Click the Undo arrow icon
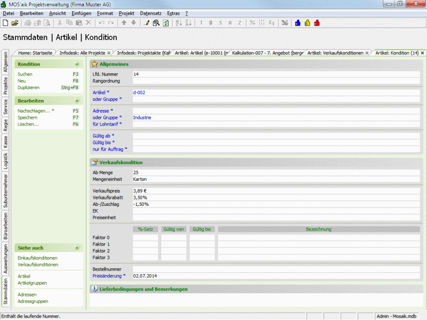Viewport: 427px width, 320px height. (101, 23)
